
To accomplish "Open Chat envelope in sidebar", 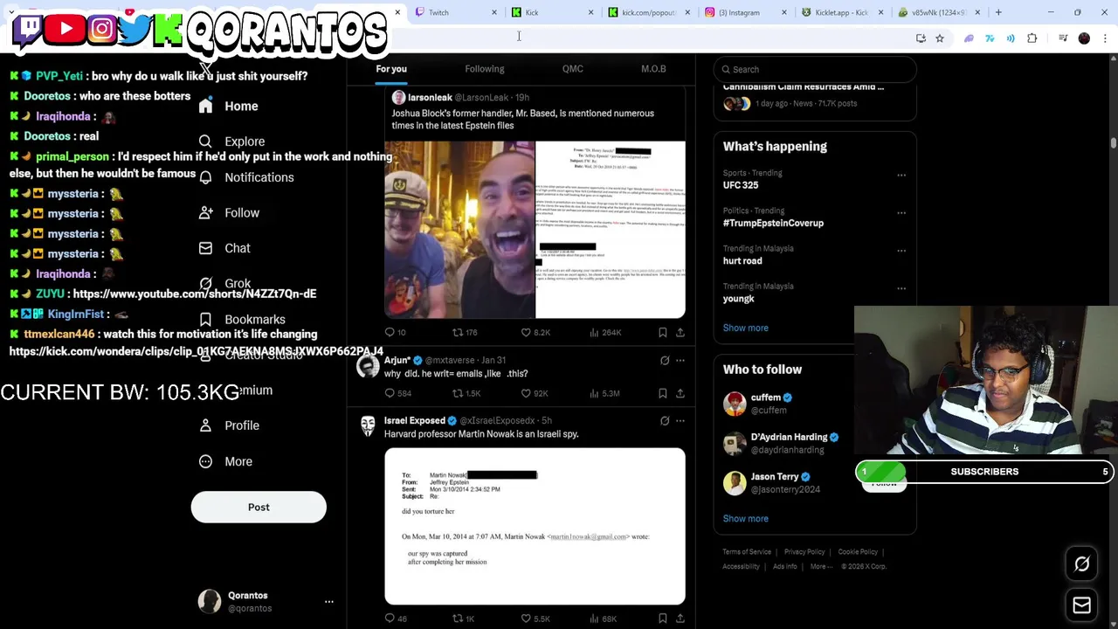I will 205,248.
